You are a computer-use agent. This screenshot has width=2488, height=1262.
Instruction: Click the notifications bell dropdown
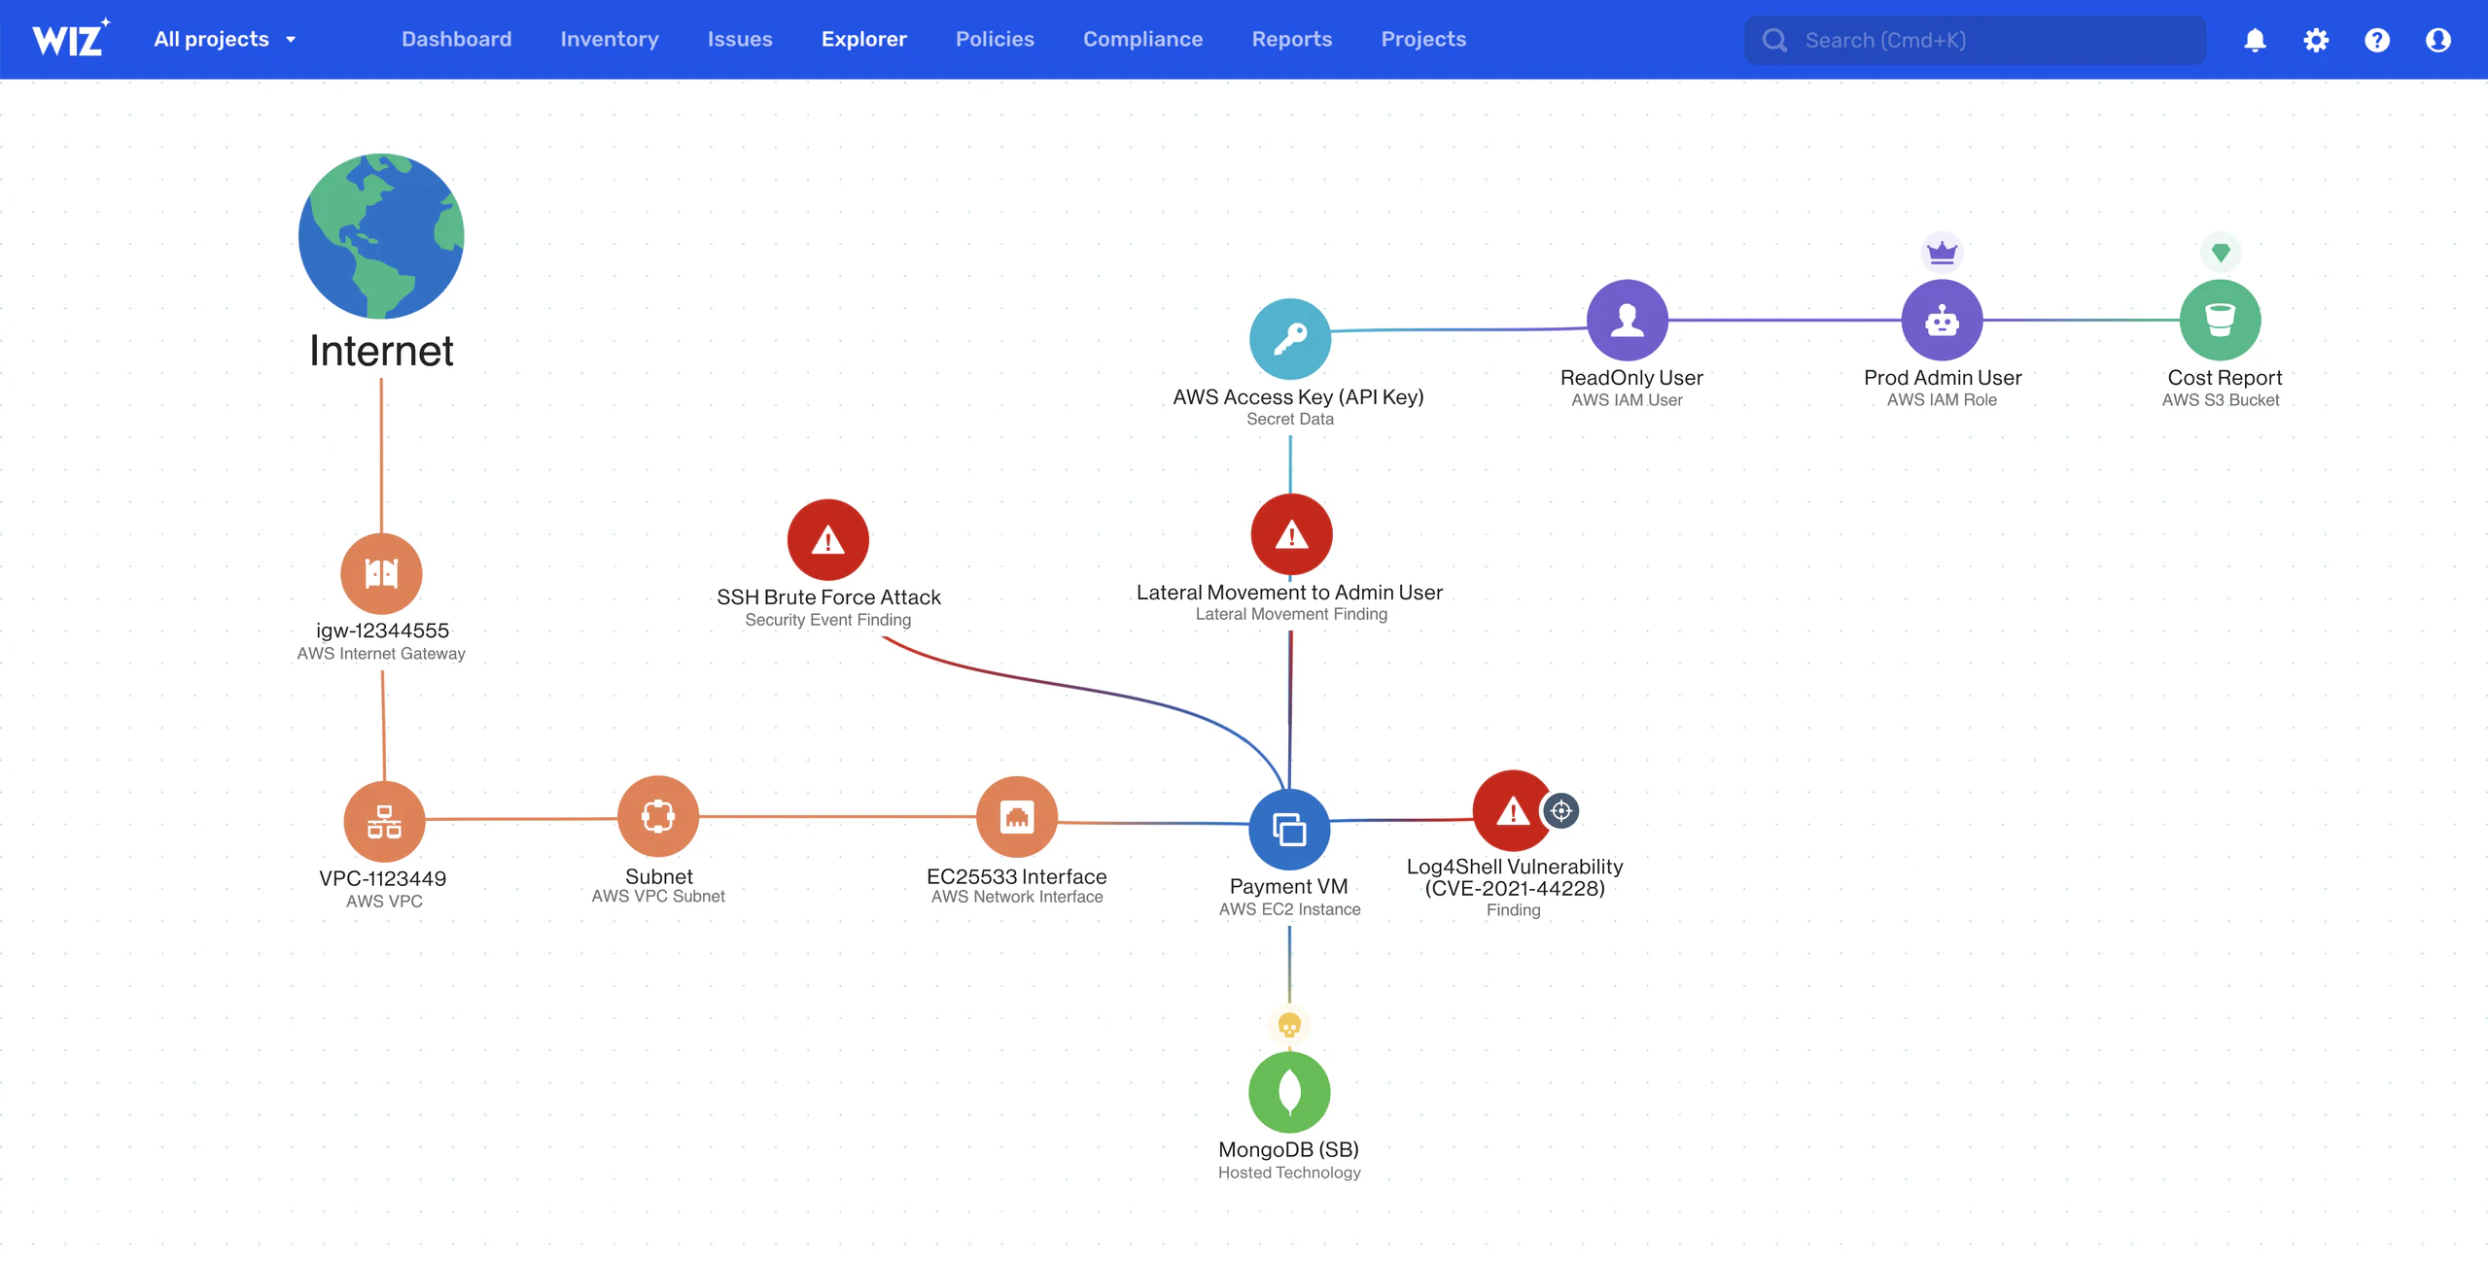(2255, 39)
